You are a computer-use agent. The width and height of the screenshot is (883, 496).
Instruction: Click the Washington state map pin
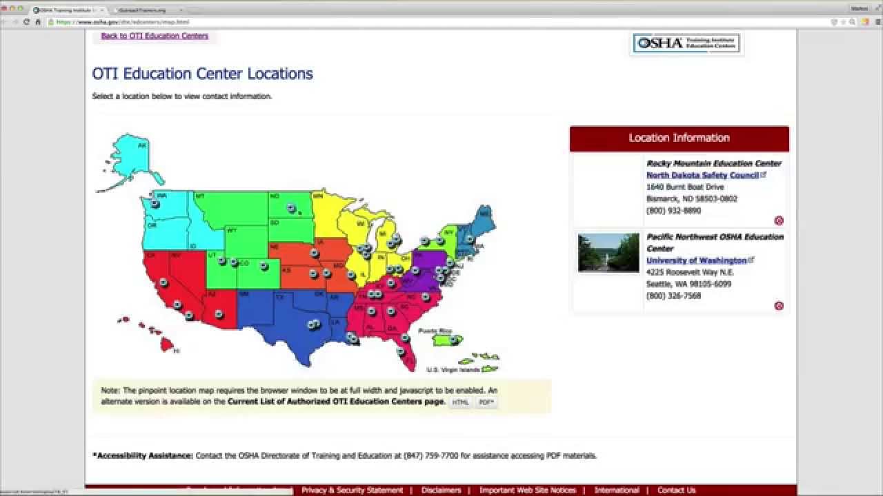[x=155, y=204]
